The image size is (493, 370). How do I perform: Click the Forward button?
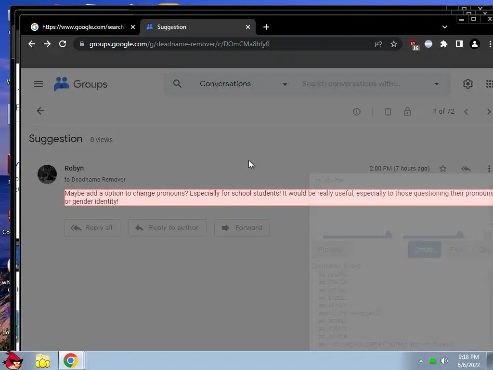(242, 228)
